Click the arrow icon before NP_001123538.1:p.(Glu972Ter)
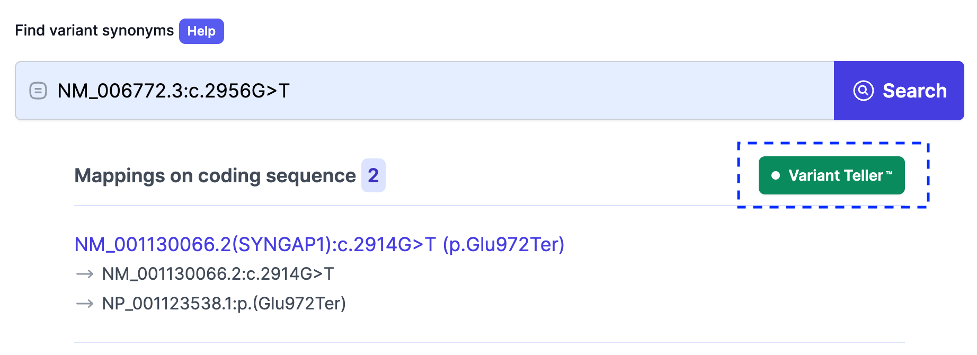The width and height of the screenshot is (977, 355). (x=85, y=304)
